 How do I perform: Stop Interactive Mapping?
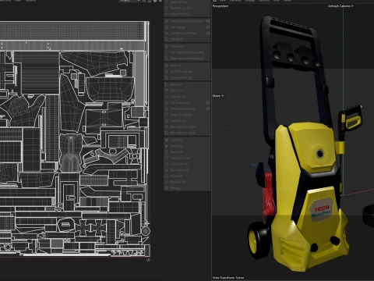pyautogui.click(x=187, y=59)
